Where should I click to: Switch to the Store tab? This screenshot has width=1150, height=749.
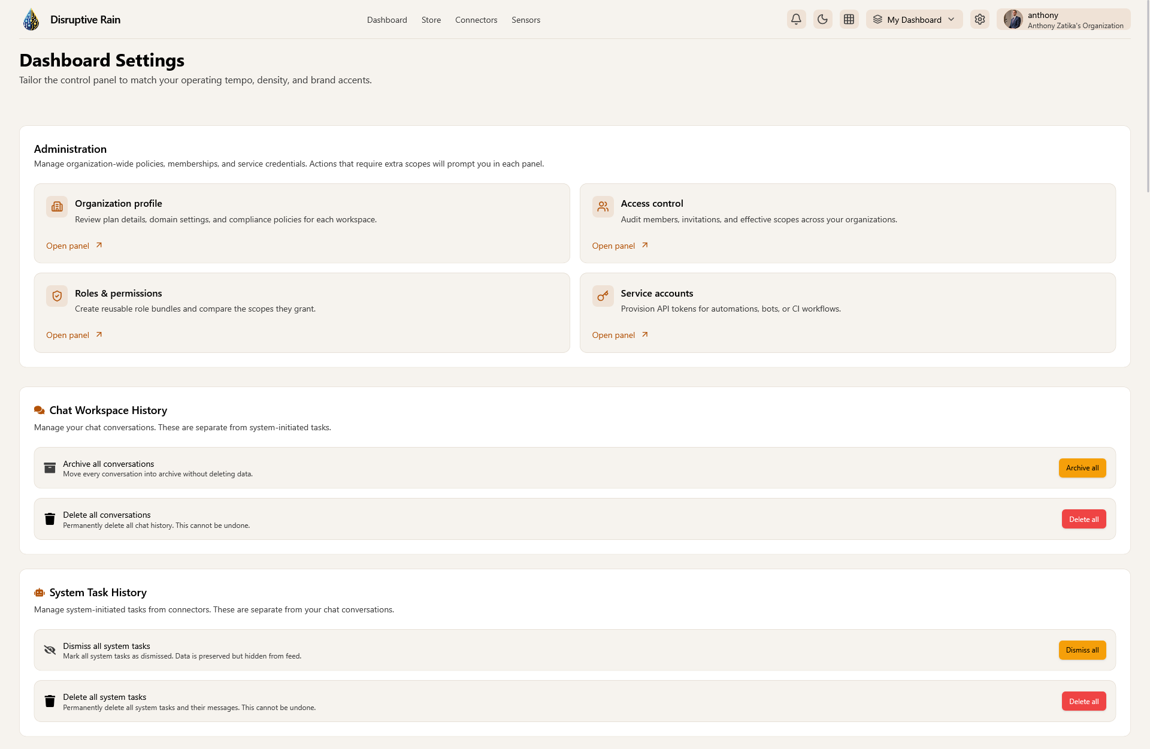point(431,20)
